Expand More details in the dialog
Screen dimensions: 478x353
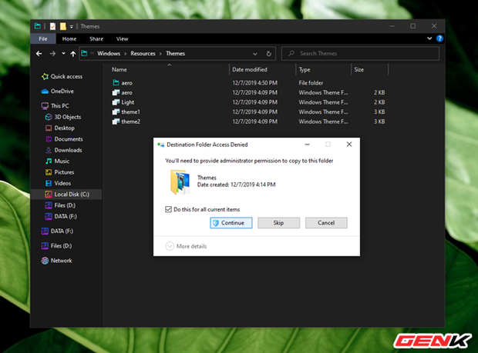(170, 246)
